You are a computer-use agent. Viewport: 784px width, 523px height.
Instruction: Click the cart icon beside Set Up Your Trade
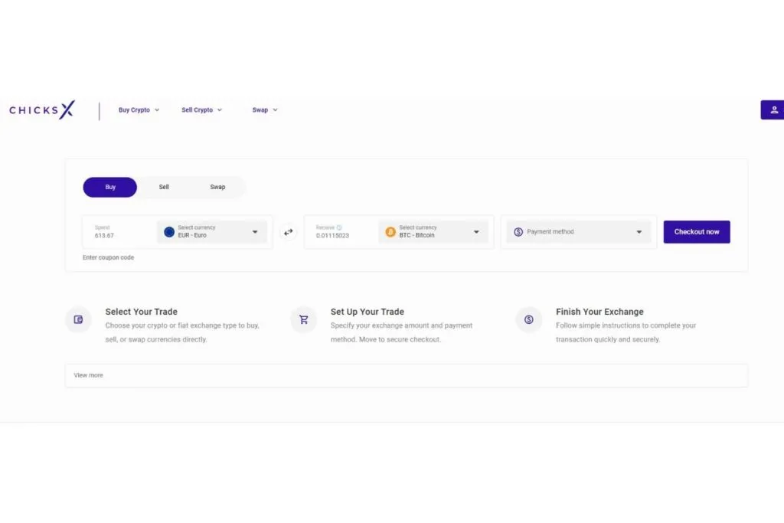click(303, 319)
